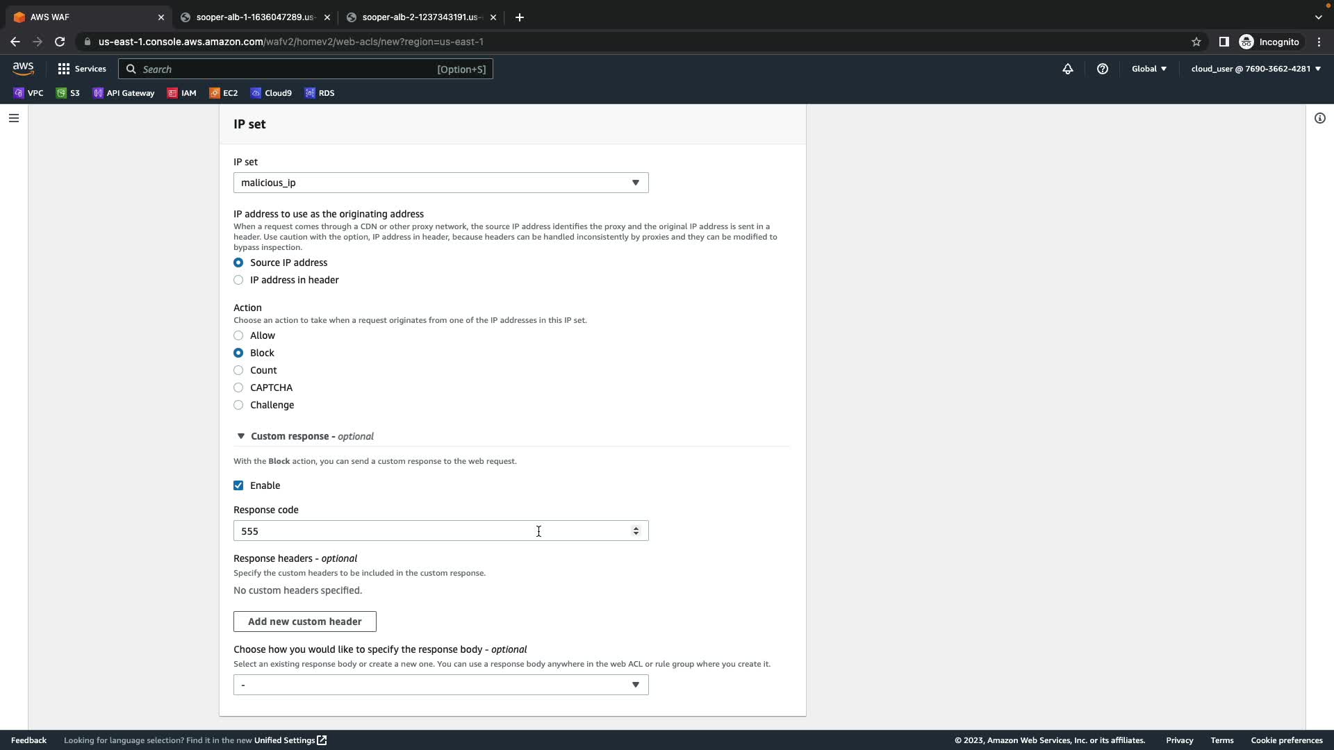Click the Response code stepper arrows
Screen dimensions: 1334x750
[635, 531]
